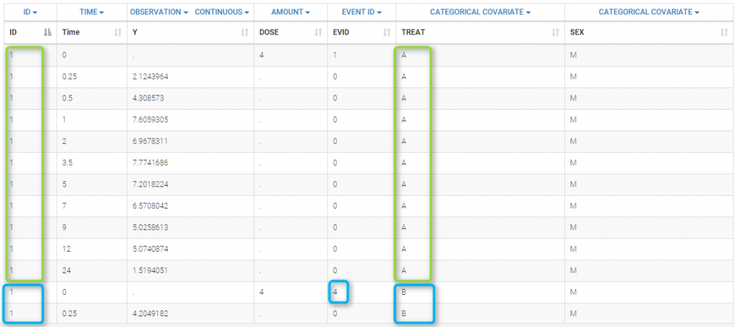
Task: Expand the TIME column type dropdown
Action: coord(91,12)
